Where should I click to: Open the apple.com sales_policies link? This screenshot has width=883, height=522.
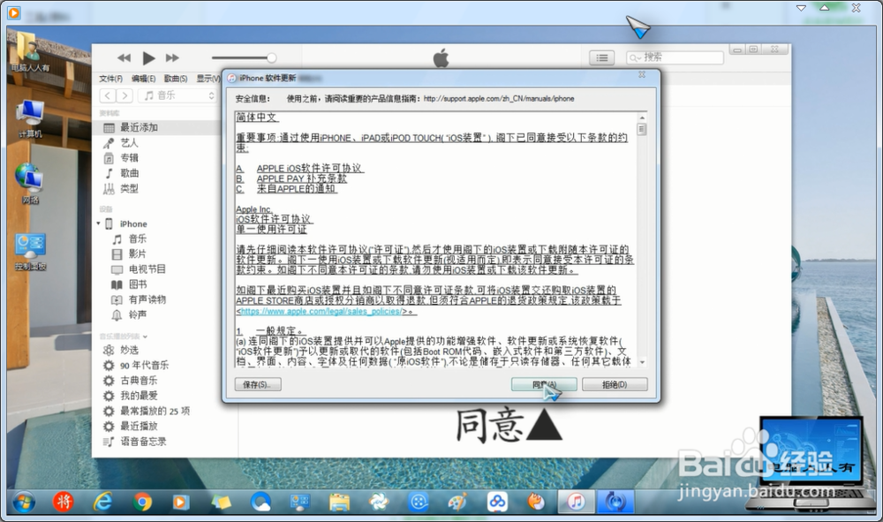pos(321,311)
